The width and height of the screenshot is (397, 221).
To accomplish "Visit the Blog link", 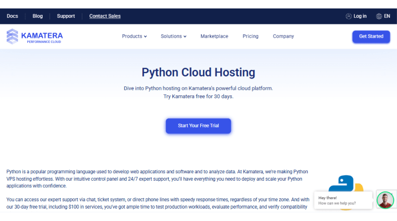I will (38, 16).
